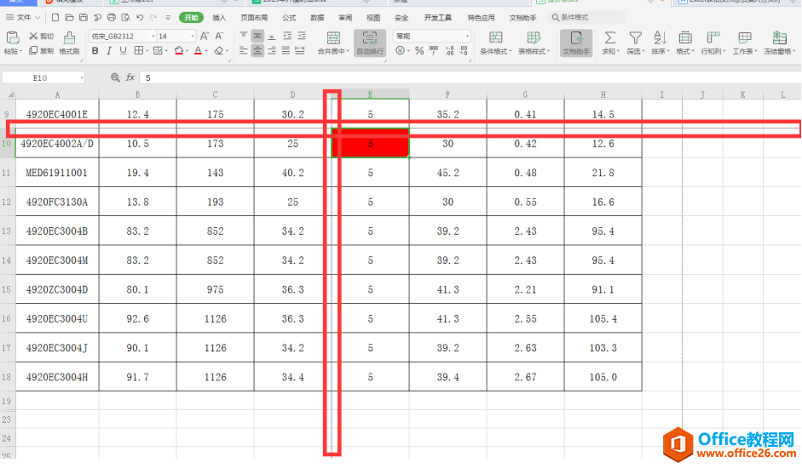
Task: Click the decrease decimal places icon
Action: click(x=464, y=50)
